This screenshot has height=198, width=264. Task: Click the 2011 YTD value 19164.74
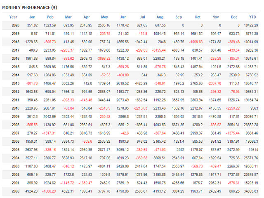pos(251,100)
